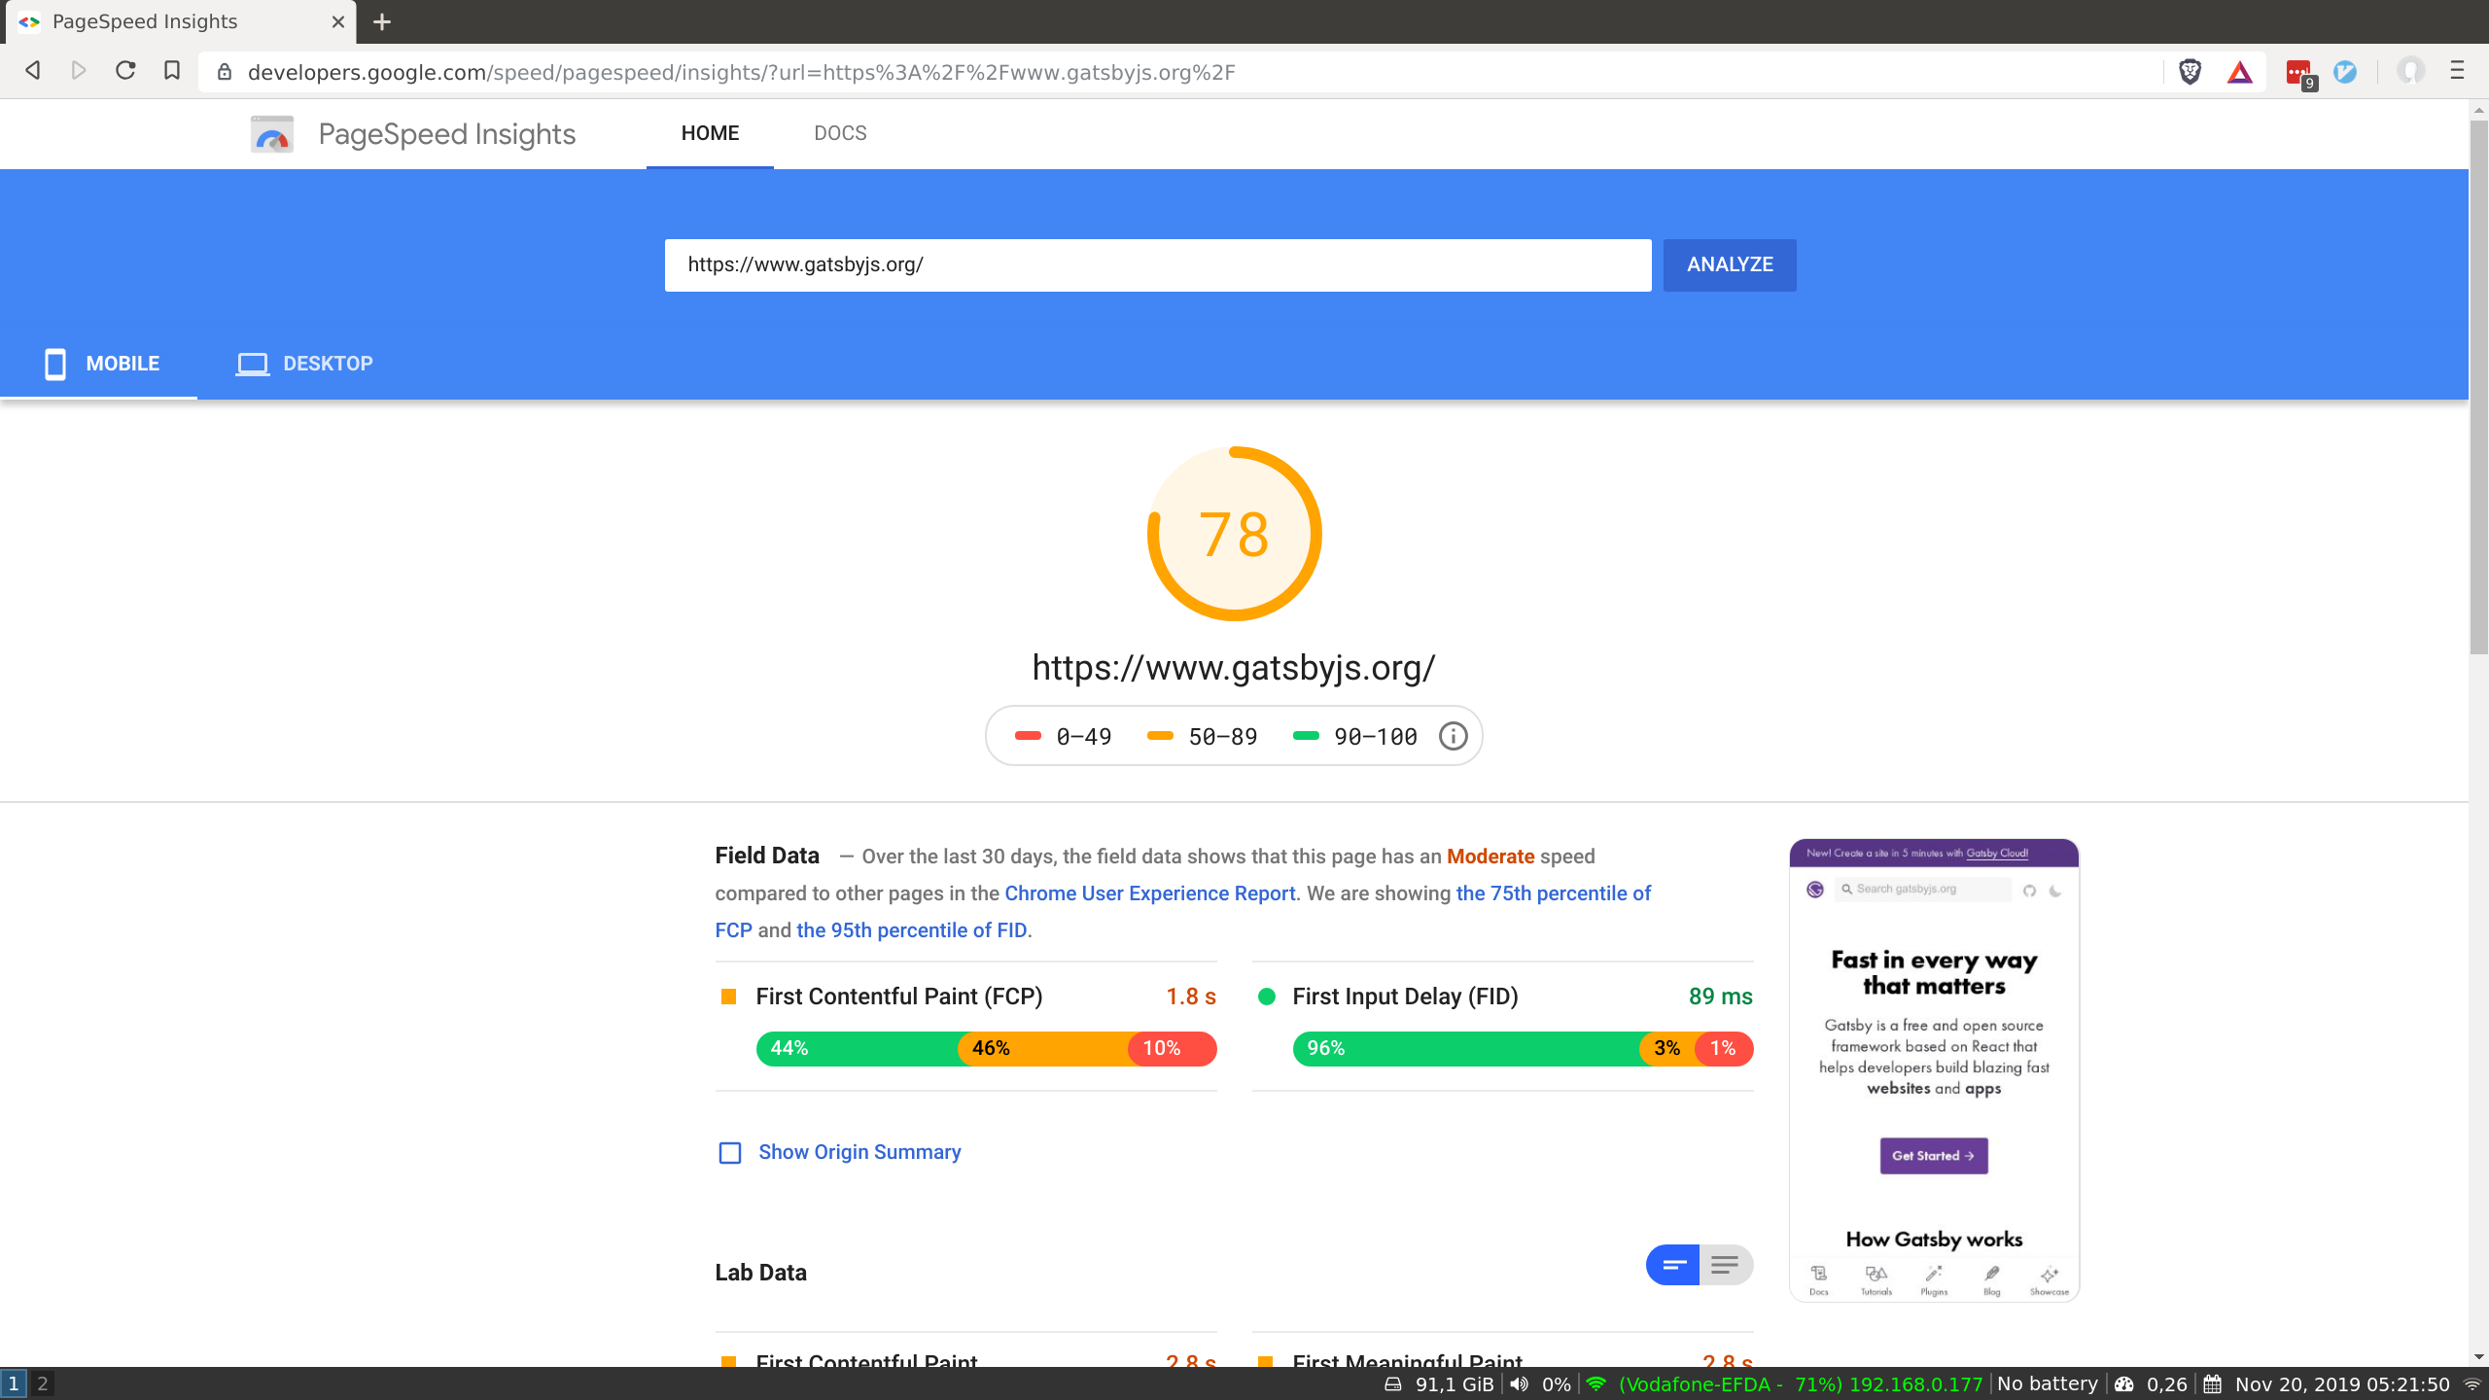Switch to the DESKTOP results view
2489x1400 pixels.
[x=303, y=363]
